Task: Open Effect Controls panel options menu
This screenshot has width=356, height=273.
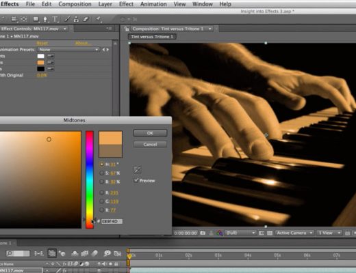Action: 109,29
